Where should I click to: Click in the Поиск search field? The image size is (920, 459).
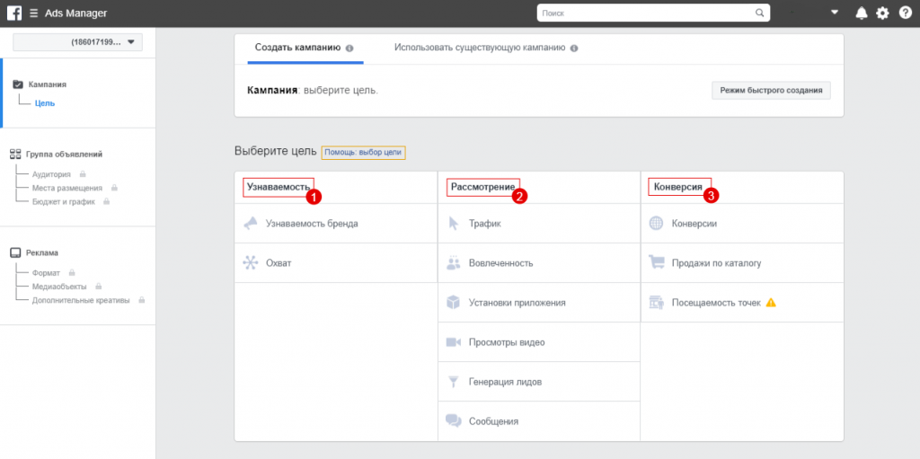click(652, 13)
